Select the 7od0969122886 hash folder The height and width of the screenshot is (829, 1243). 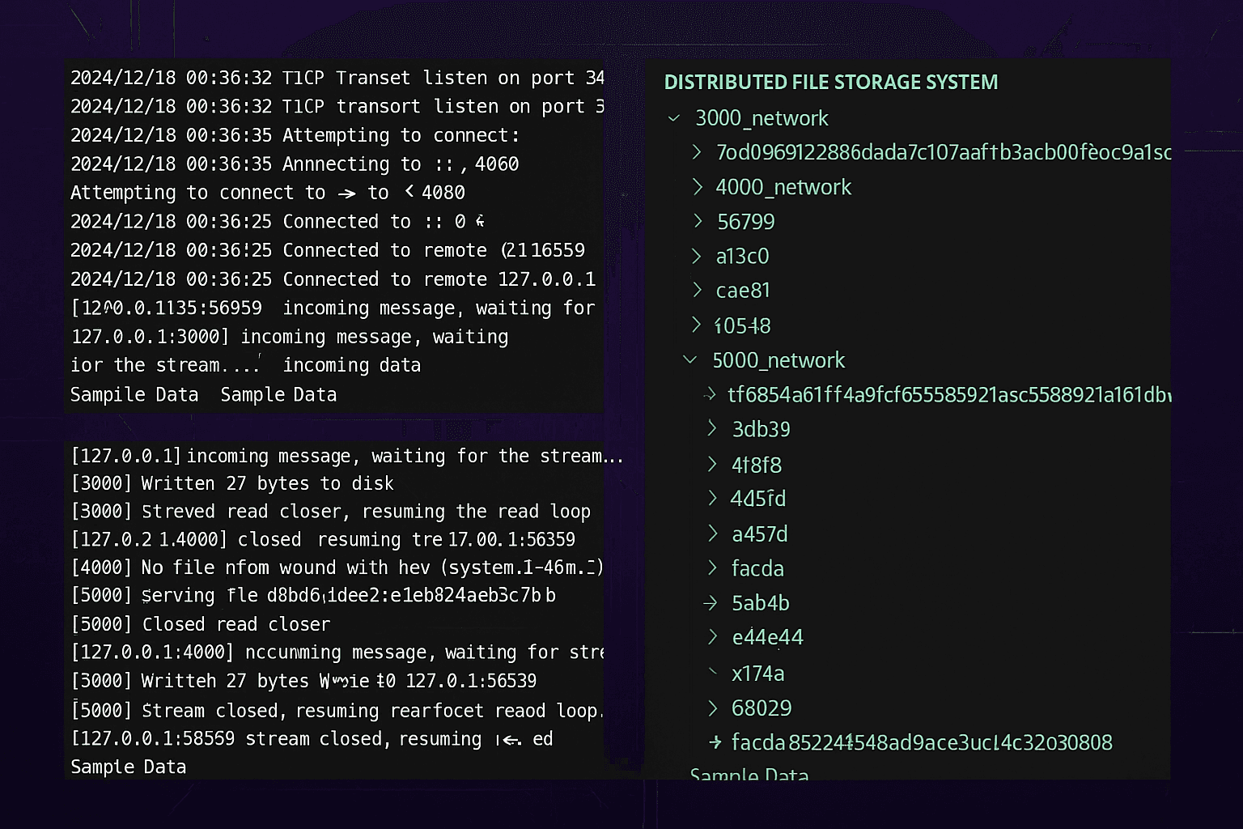944,152
